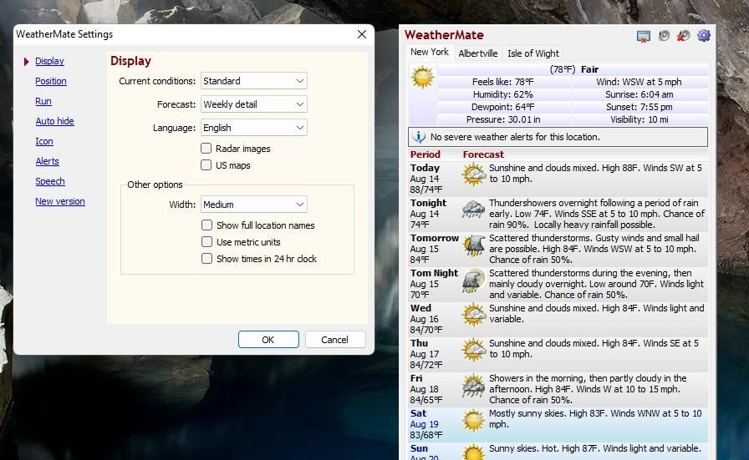Click 'Visibility: 10 mi' text
Image resolution: width=749 pixels, height=460 pixels.
click(639, 119)
